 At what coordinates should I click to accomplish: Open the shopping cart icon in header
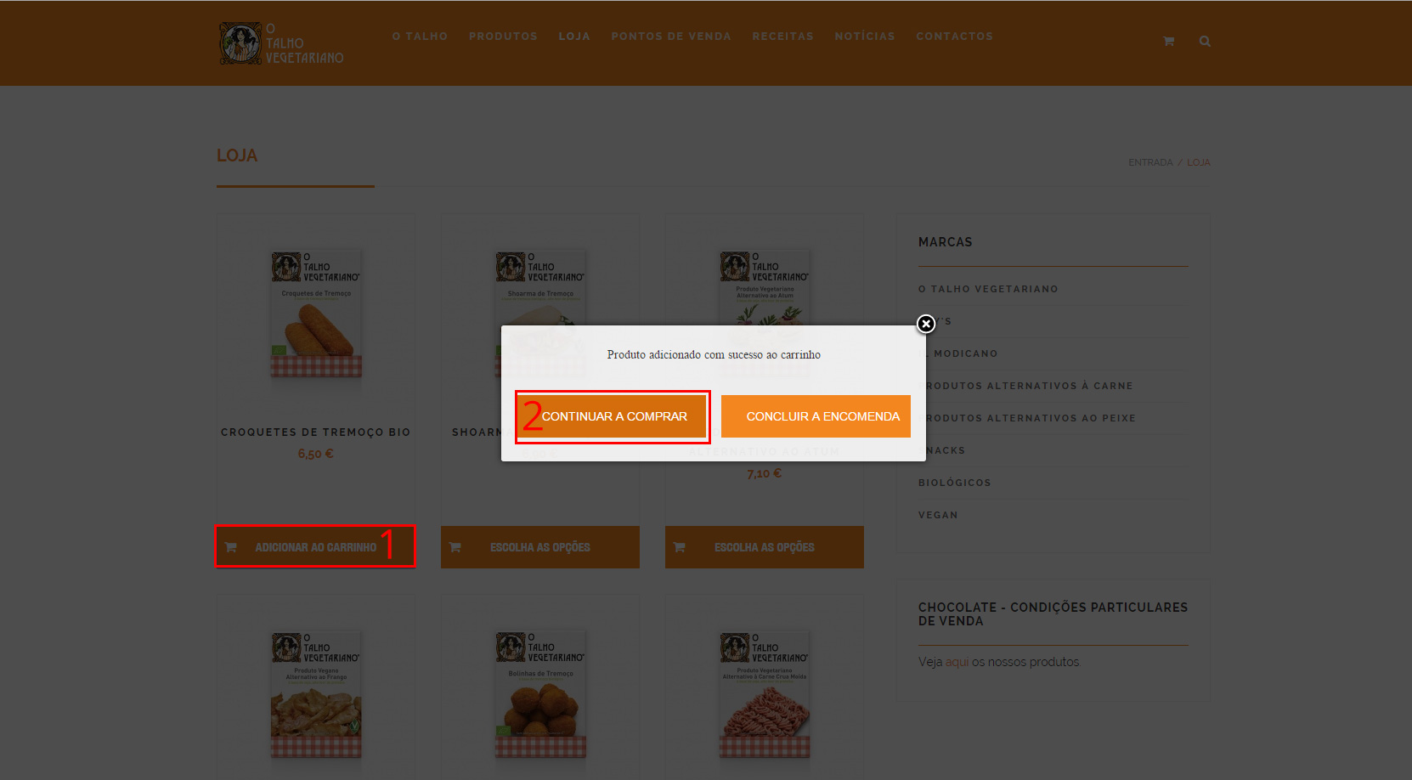pos(1168,41)
